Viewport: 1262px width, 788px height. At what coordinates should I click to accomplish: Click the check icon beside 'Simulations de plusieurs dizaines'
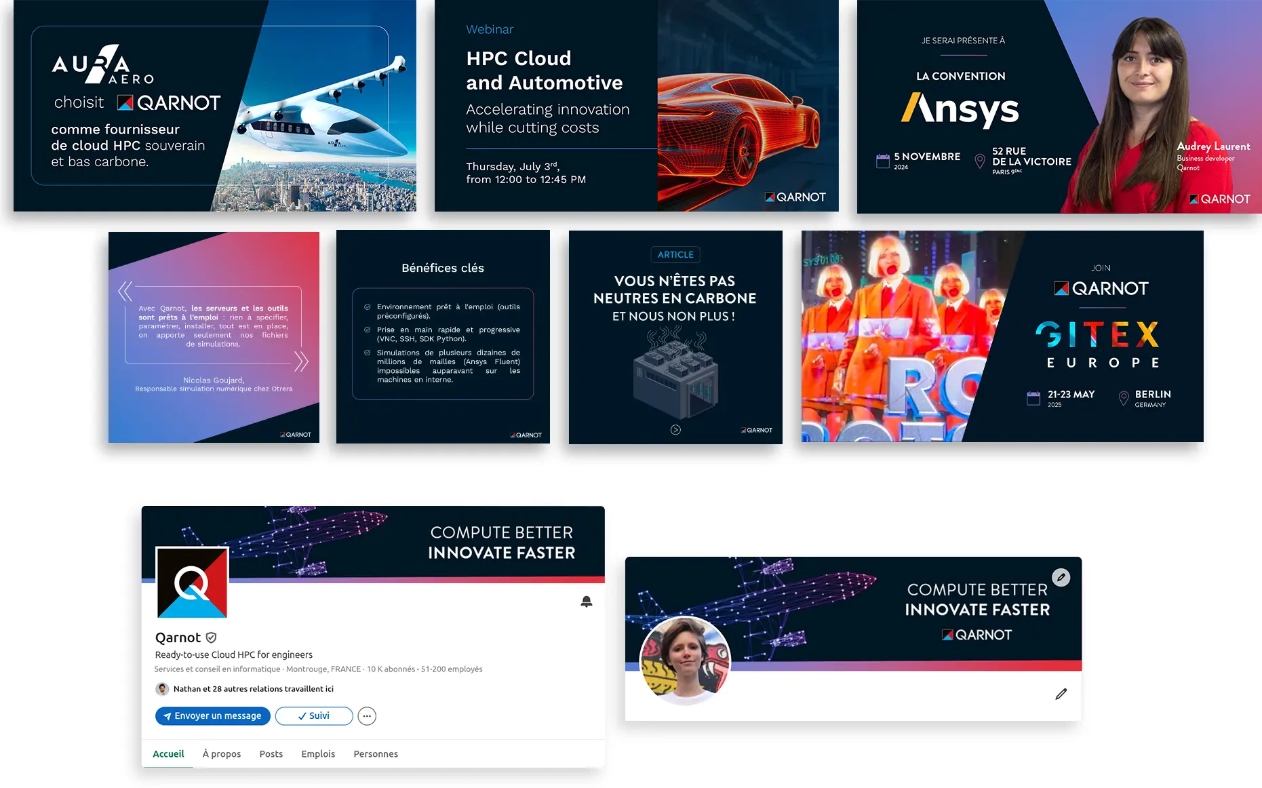coord(368,353)
